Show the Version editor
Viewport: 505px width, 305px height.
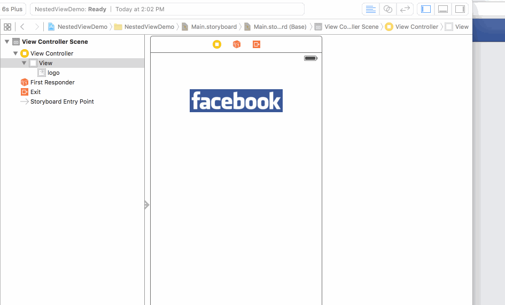[405, 9]
